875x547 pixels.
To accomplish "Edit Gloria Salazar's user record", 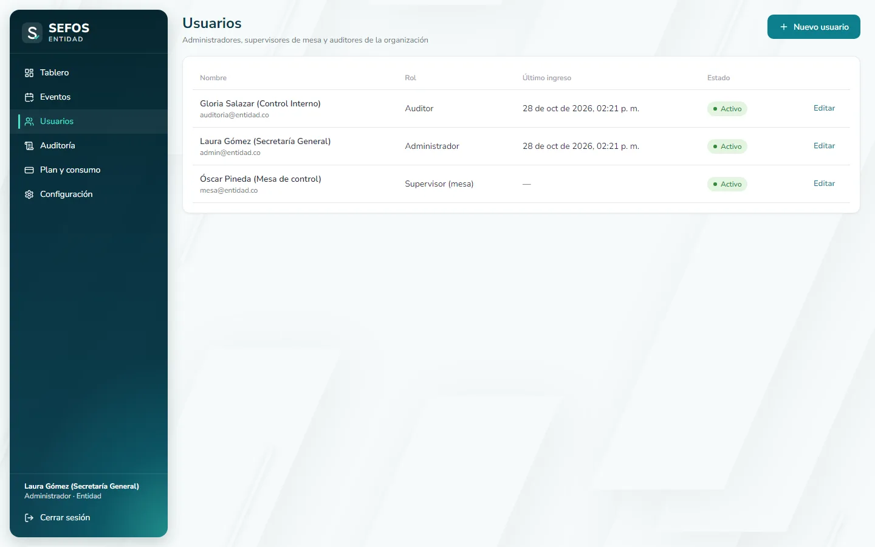I will click(x=824, y=108).
